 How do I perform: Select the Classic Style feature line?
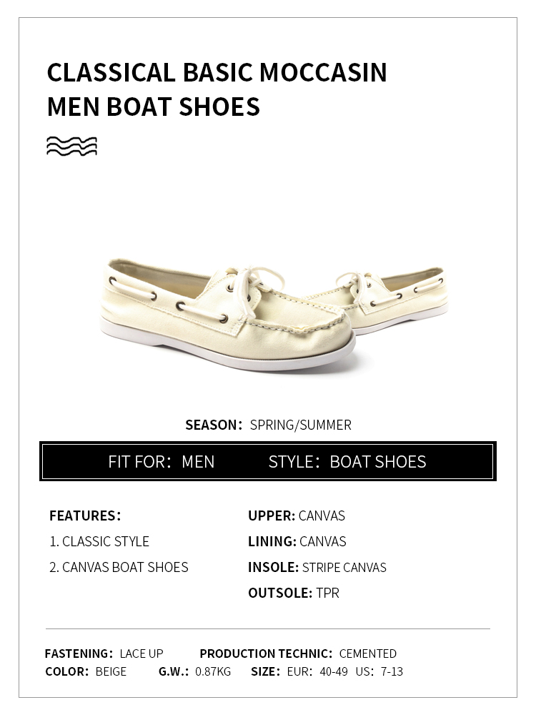(99, 541)
